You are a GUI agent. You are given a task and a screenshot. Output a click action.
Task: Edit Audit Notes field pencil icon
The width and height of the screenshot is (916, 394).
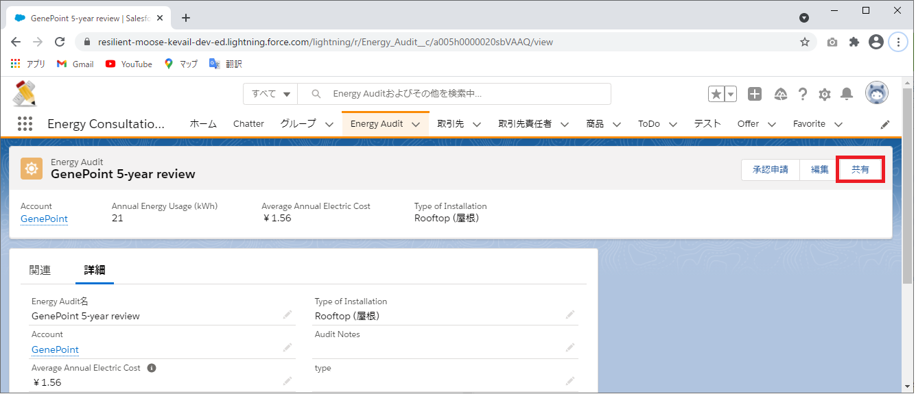click(x=570, y=348)
